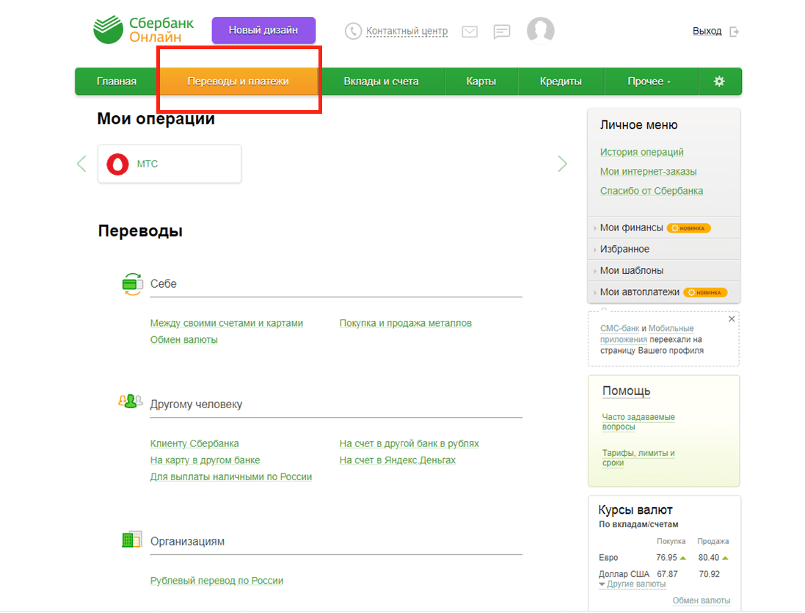Image resolution: width=805 pixels, height=613 pixels.
Task: Click the user profile avatar
Action: (540, 31)
